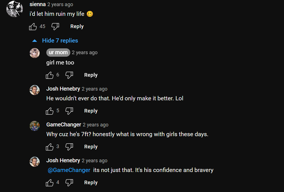This screenshot has height=192, width=284.
Task: Thumbs up Josh Henebry's 'make it better' reply
Action: pyautogui.click(x=50, y=111)
